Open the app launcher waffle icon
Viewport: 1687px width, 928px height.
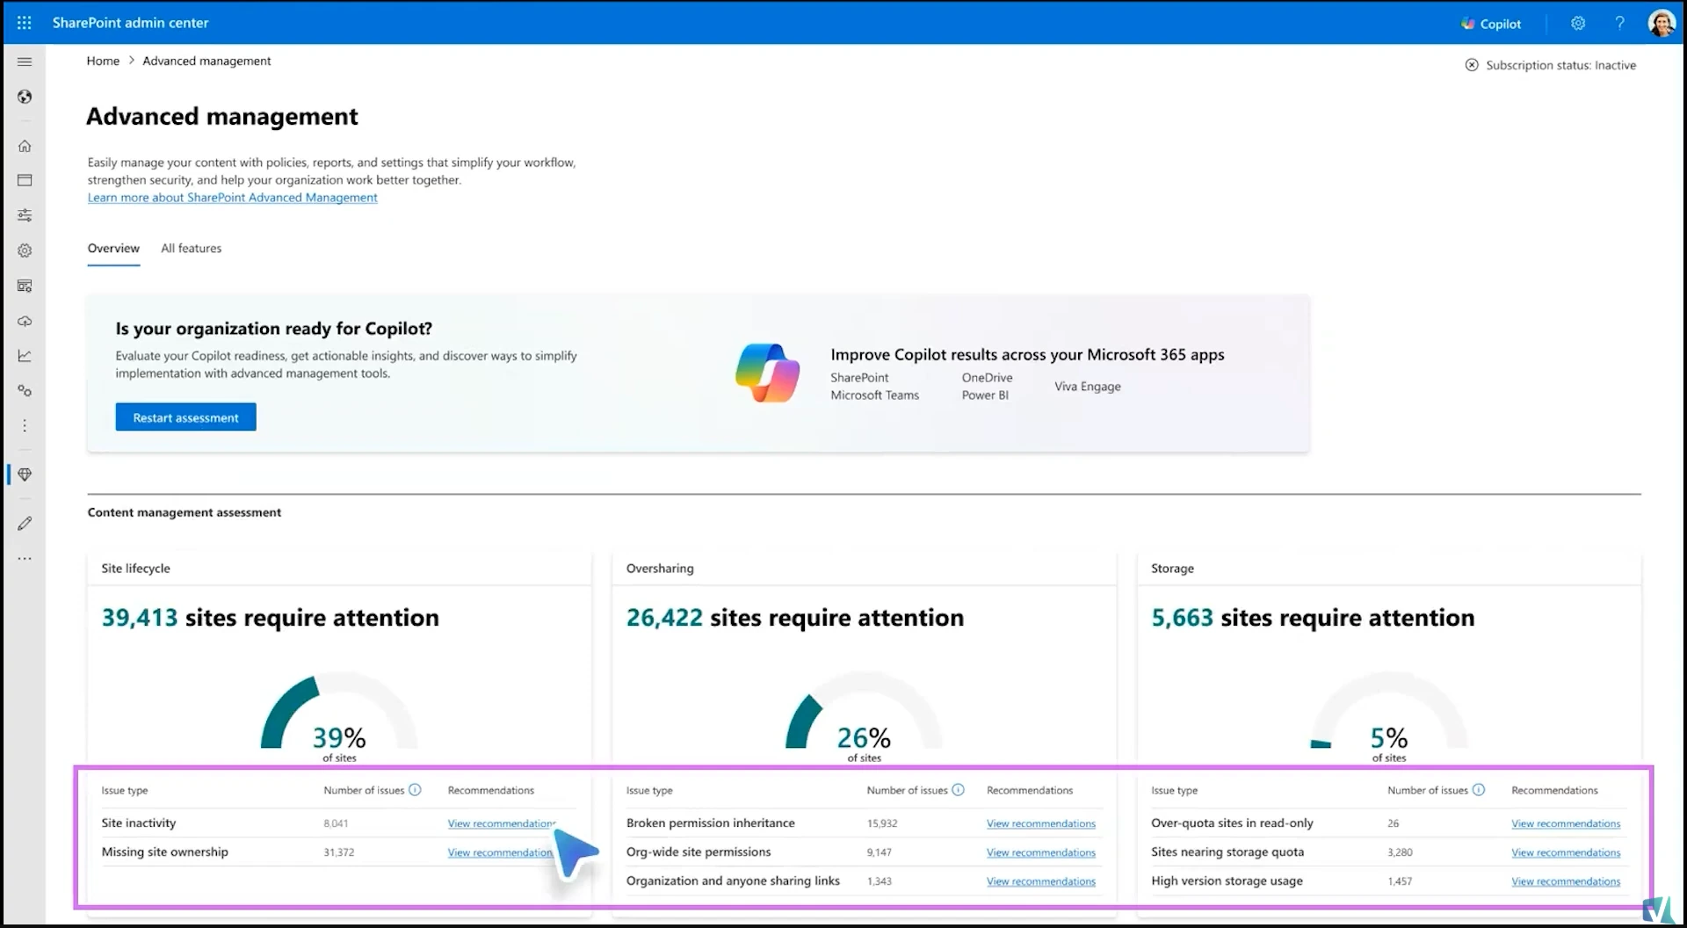pyautogui.click(x=25, y=23)
